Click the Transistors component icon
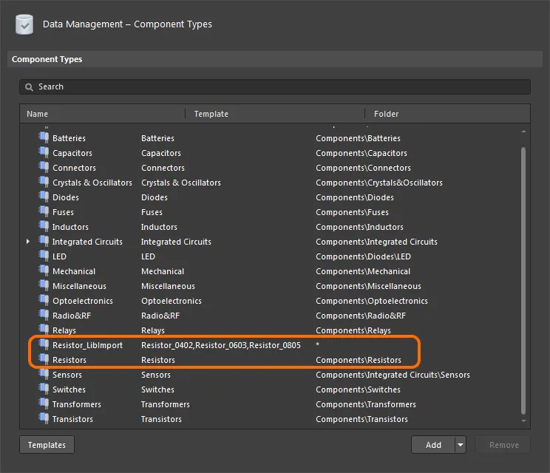 point(44,419)
